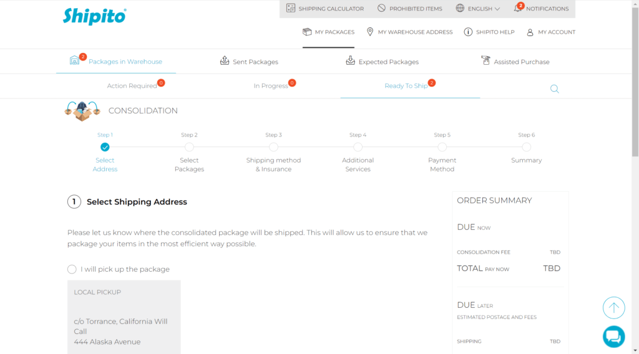639x354 pixels.
Task: Click the Shipito logo
Action: point(95,16)
